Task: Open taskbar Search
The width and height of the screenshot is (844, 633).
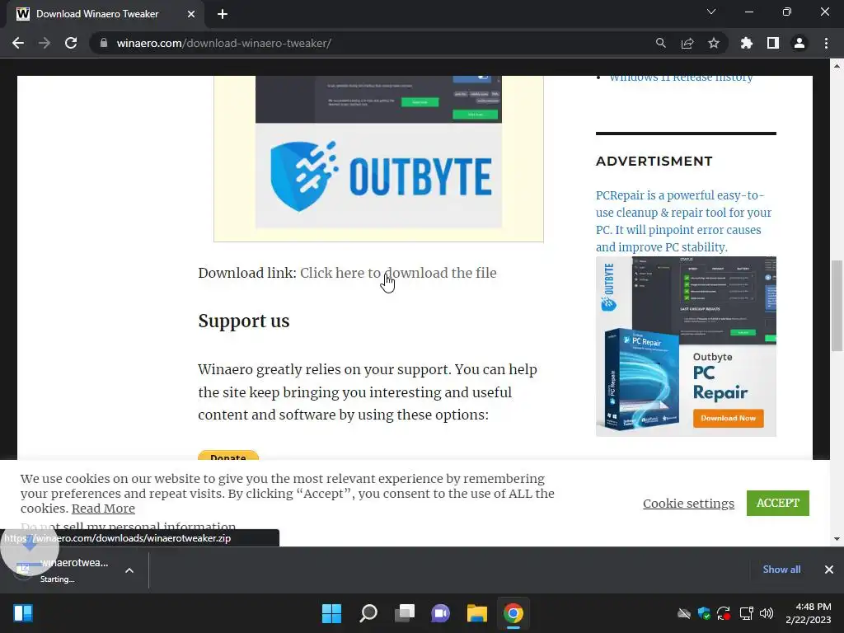Action: [x=368, y=613]
